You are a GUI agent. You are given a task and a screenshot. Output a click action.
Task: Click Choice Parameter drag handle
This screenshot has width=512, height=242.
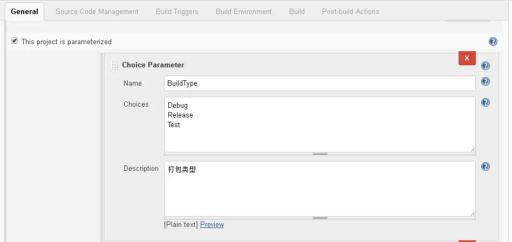(114, 65)
